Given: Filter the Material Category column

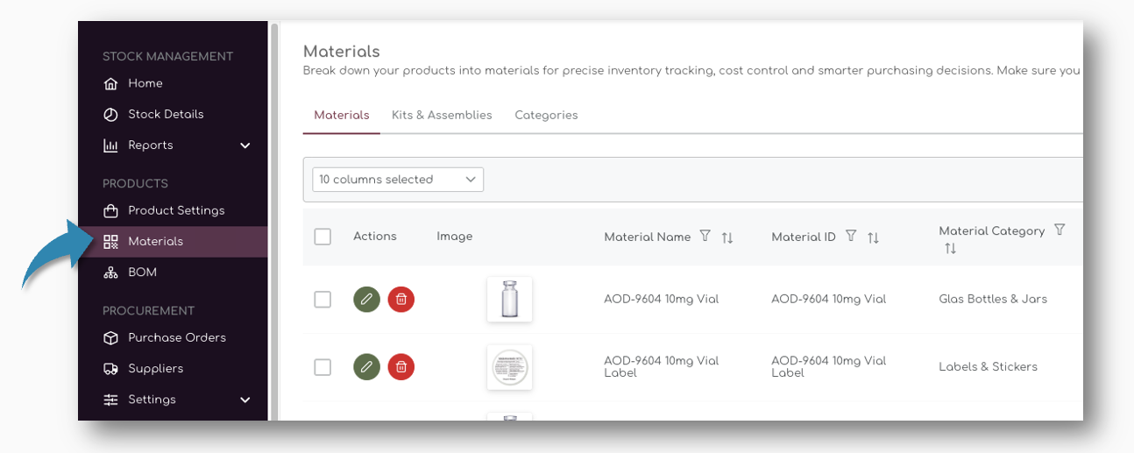Looking at the screenshot, I should click(1060, 230).
